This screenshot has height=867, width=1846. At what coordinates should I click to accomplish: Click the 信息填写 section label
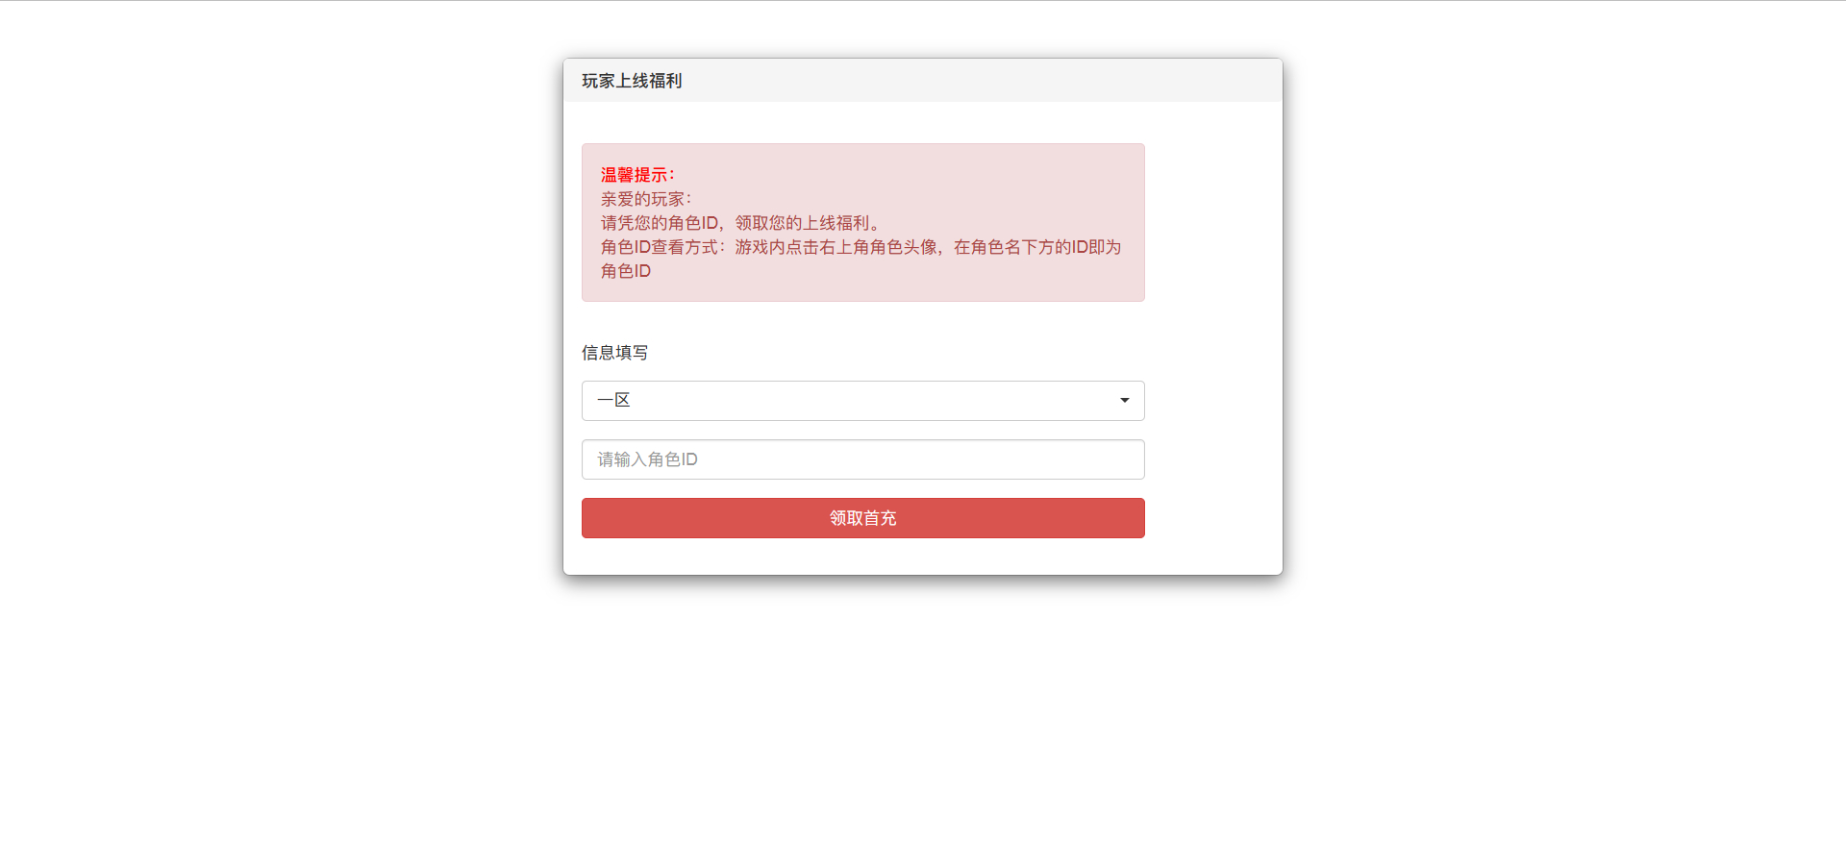(614, 353)
